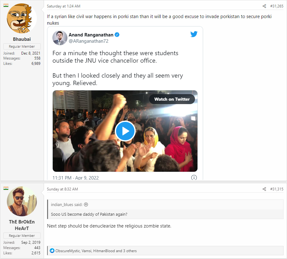Click Bhaubai's Joined date Dec 8, 2021
Image resolution: width=287 pixels, height=259 pixels.
(31, 53)
